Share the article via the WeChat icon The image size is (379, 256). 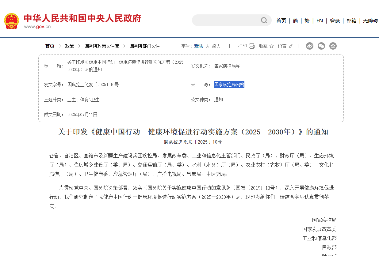pyautogui.click(x=321, y=46)
